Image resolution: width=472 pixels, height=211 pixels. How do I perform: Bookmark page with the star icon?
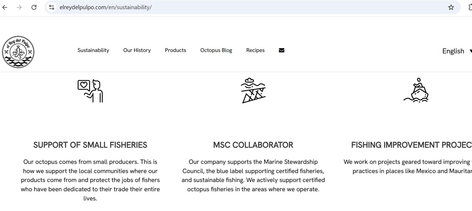[451, 7]
